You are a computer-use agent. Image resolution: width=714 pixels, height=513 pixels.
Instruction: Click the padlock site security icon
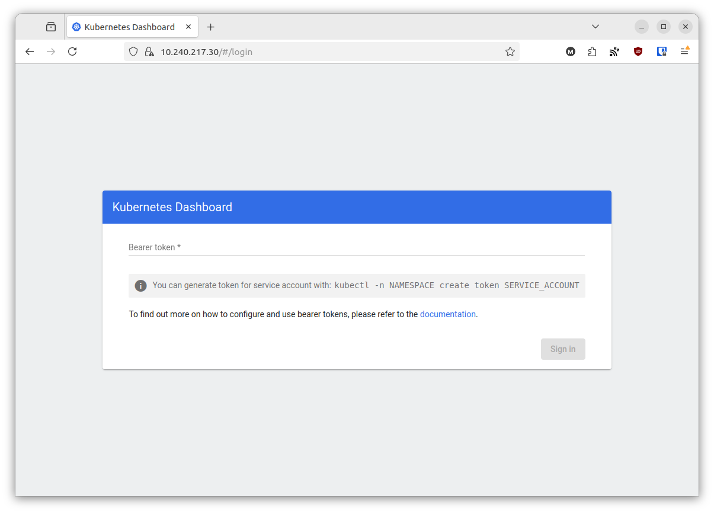point(149,51)
